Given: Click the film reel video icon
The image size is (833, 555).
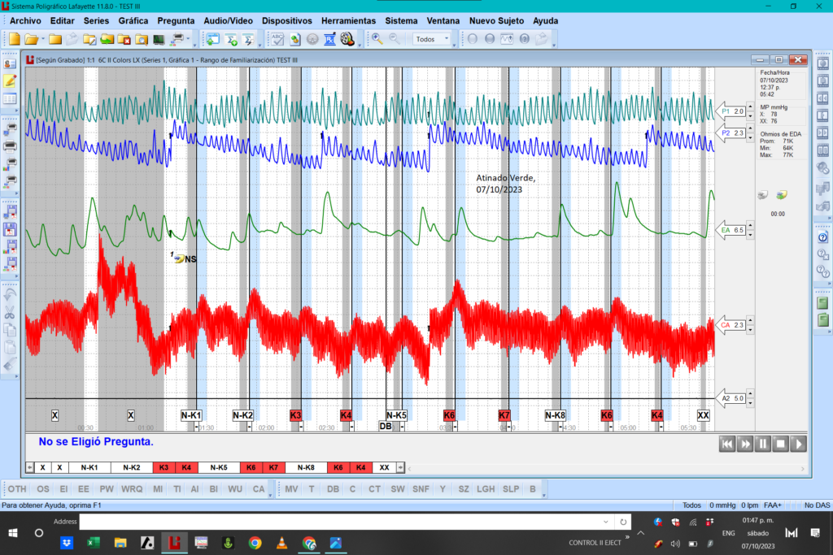Looking at the screenshot, I should pos(347,39).
